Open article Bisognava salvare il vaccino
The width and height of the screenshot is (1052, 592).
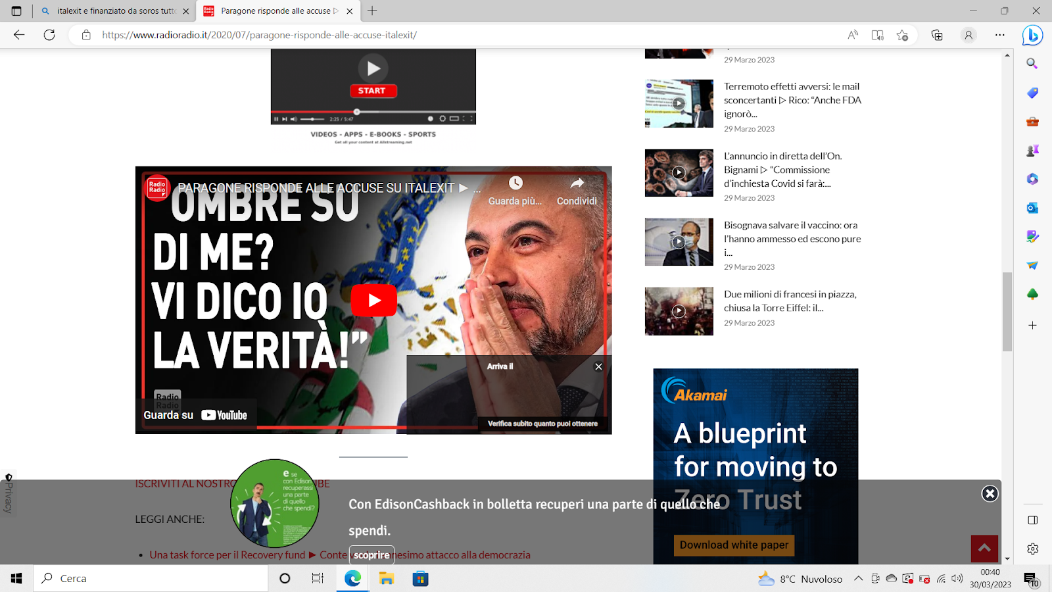point(792,239)
